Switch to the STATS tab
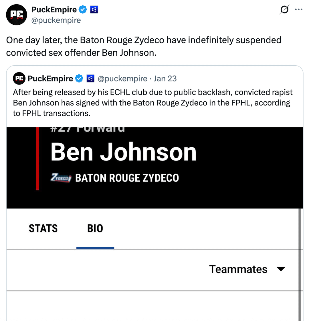This screenshot has width=309, height=321. (x=43, y=228)
